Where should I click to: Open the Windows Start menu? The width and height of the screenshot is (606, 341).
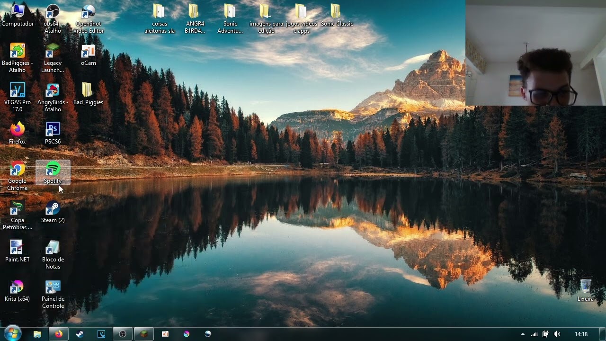coord(12,333)
